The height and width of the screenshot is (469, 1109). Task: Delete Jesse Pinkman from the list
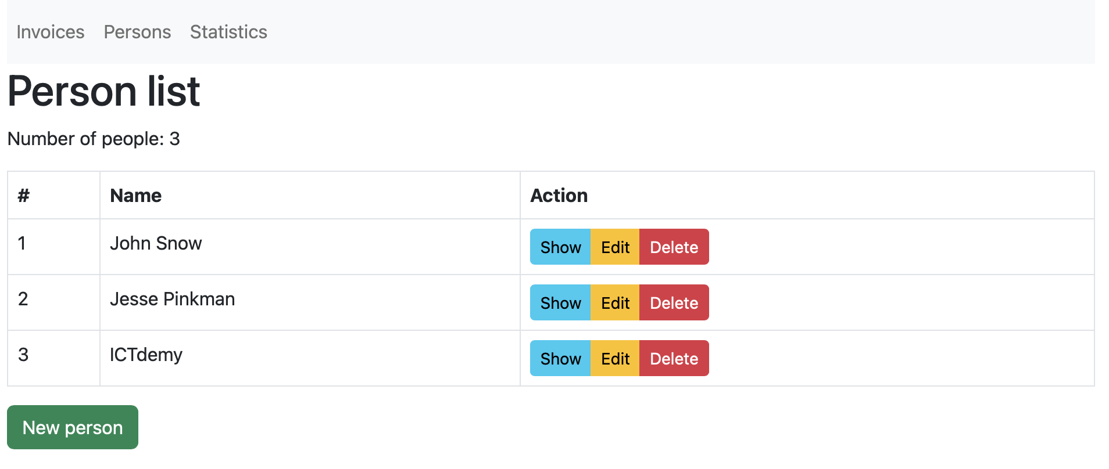674,303
